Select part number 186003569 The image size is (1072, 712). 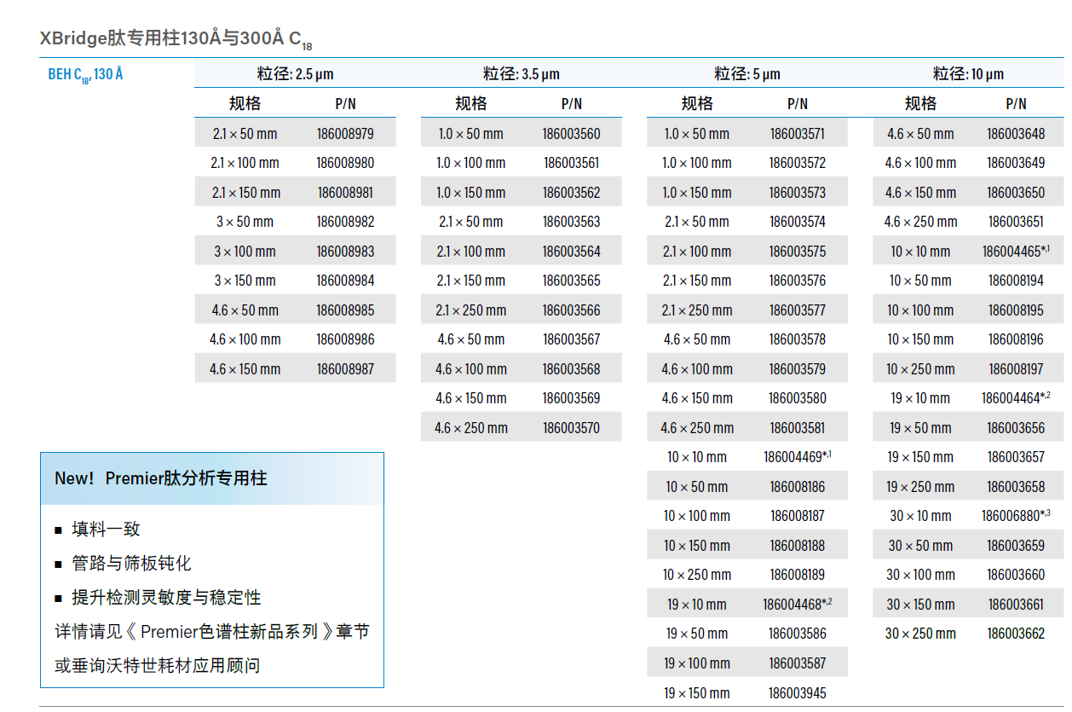(x=571, y=398)
